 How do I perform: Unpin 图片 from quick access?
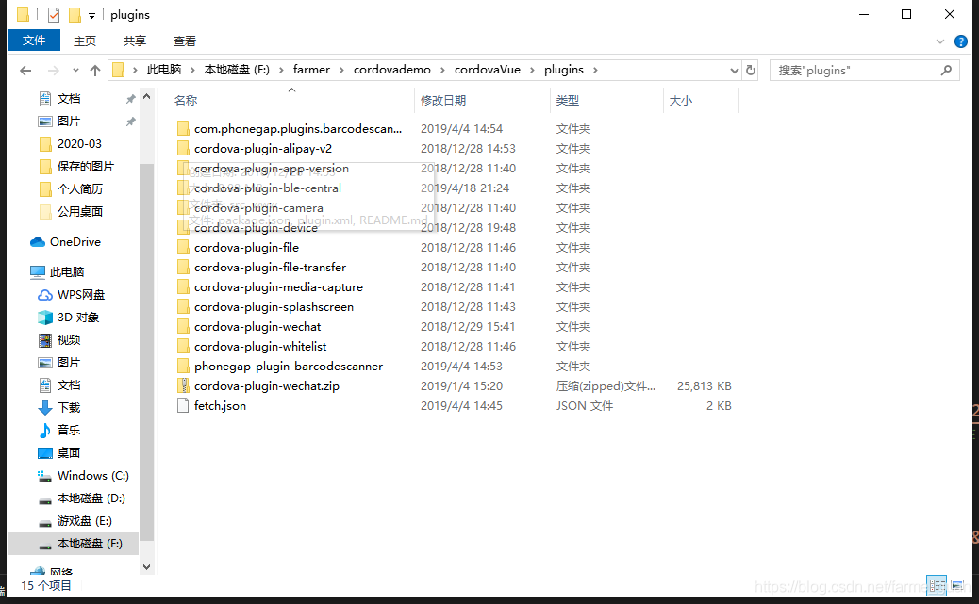(x=132, y=120)
